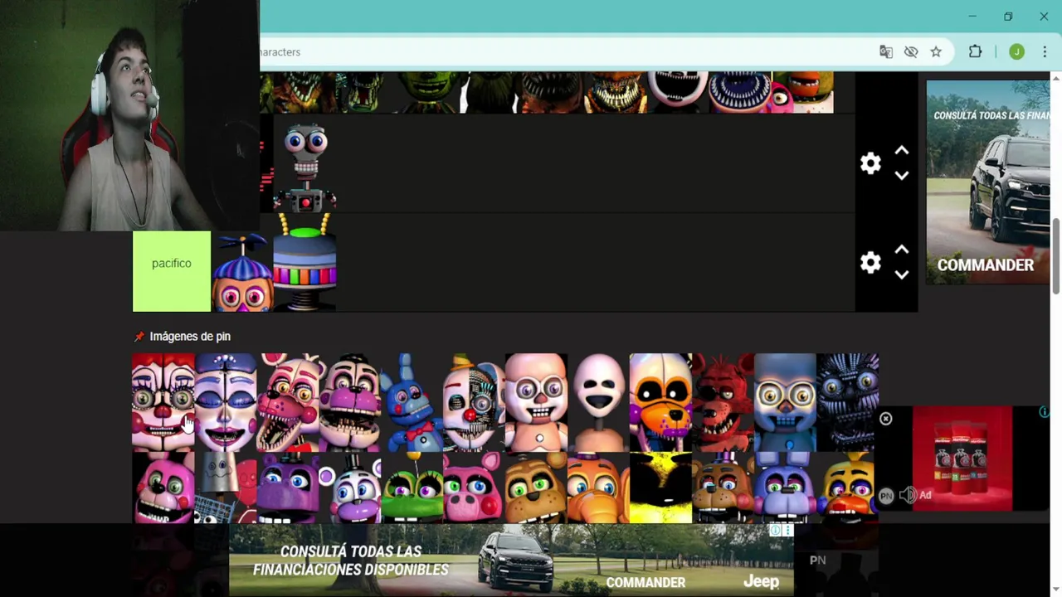The image size is (1062, 597).
Task: Pick the Circus Baby image
Action: point(163,403)
